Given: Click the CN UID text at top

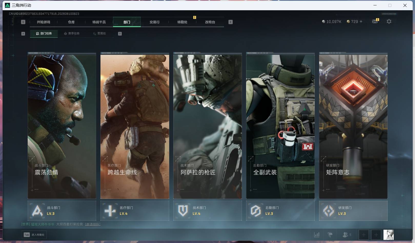Looking at the screenshot, I should [x=44, y=14].
